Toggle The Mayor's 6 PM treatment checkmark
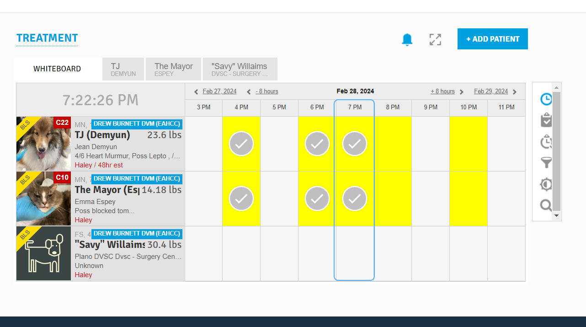Screen dimensions: 586x327 click(x=317, y=198)
